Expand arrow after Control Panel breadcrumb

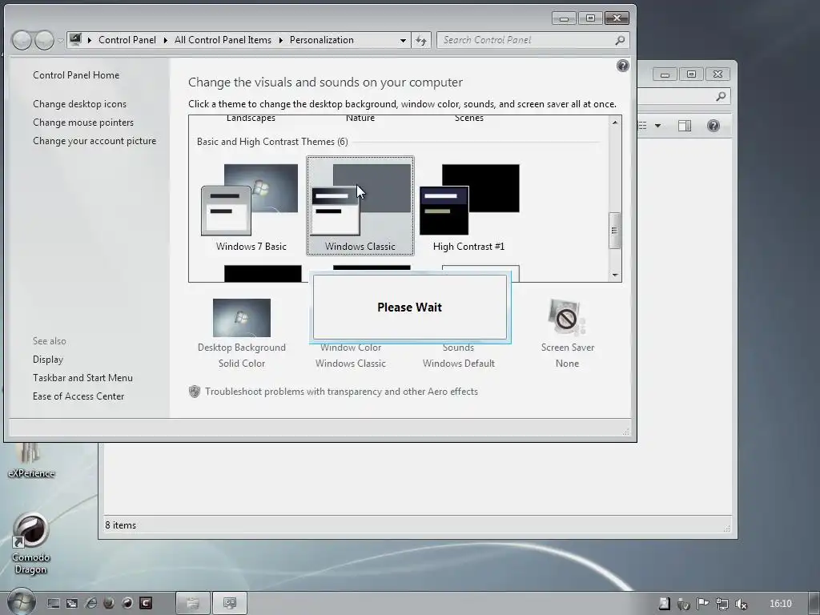(x=165, y=40)
